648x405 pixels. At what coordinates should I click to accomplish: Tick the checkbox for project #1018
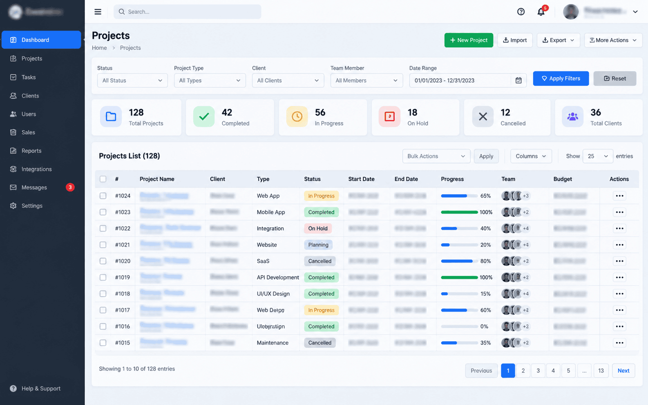(103, 294)
